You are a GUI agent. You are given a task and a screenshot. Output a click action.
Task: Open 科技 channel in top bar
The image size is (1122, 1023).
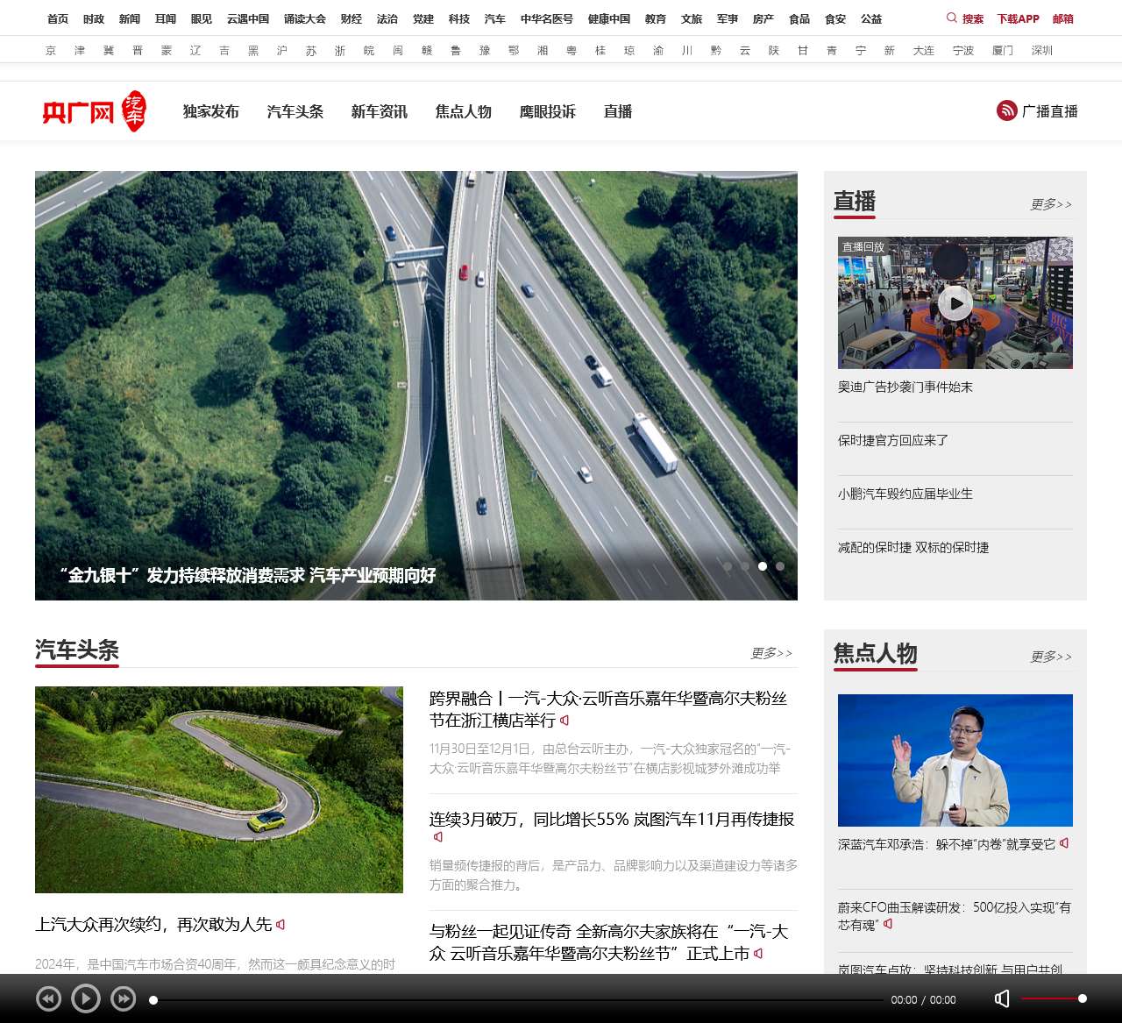click(459, 18)
